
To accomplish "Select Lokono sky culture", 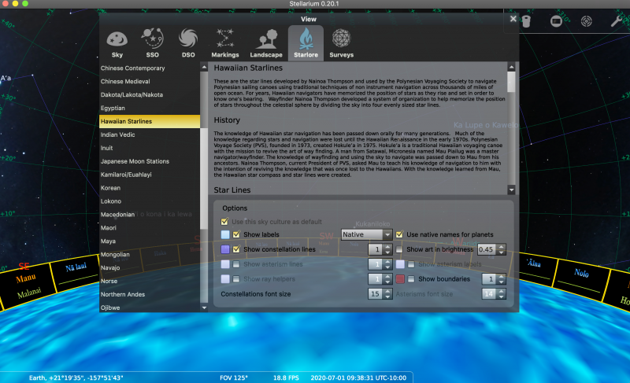I will [150, 201].
